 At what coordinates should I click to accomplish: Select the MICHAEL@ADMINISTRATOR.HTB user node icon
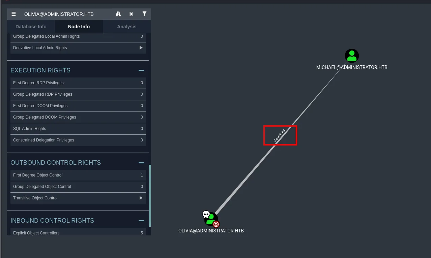[x=352, y=56]
